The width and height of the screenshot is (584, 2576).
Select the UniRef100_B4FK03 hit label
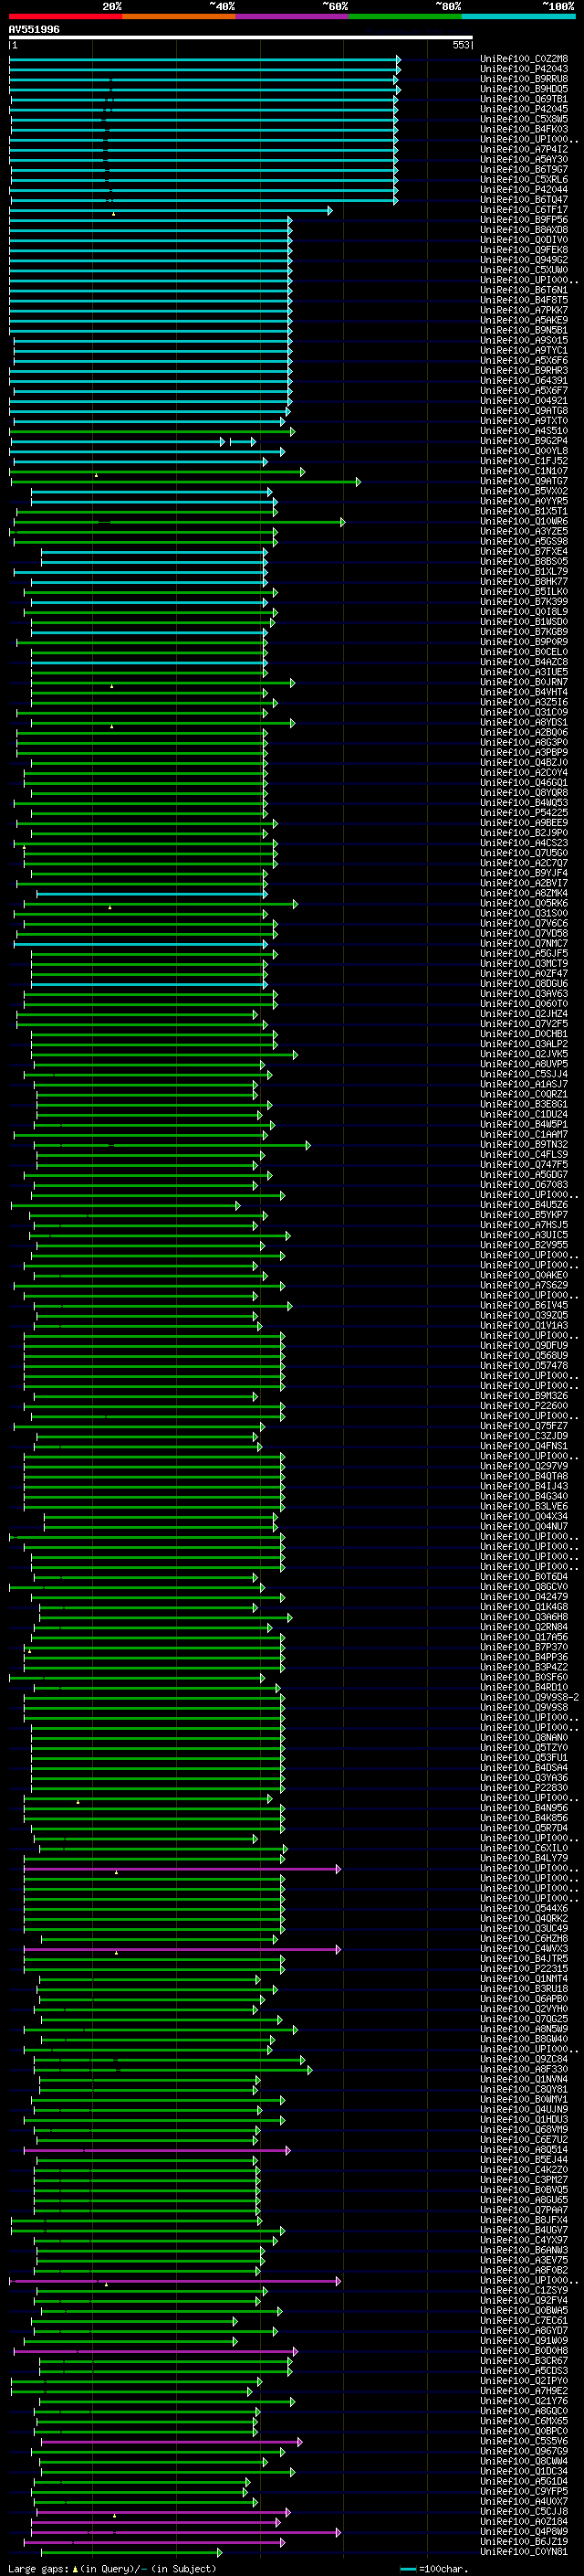(x=524, y=129)
